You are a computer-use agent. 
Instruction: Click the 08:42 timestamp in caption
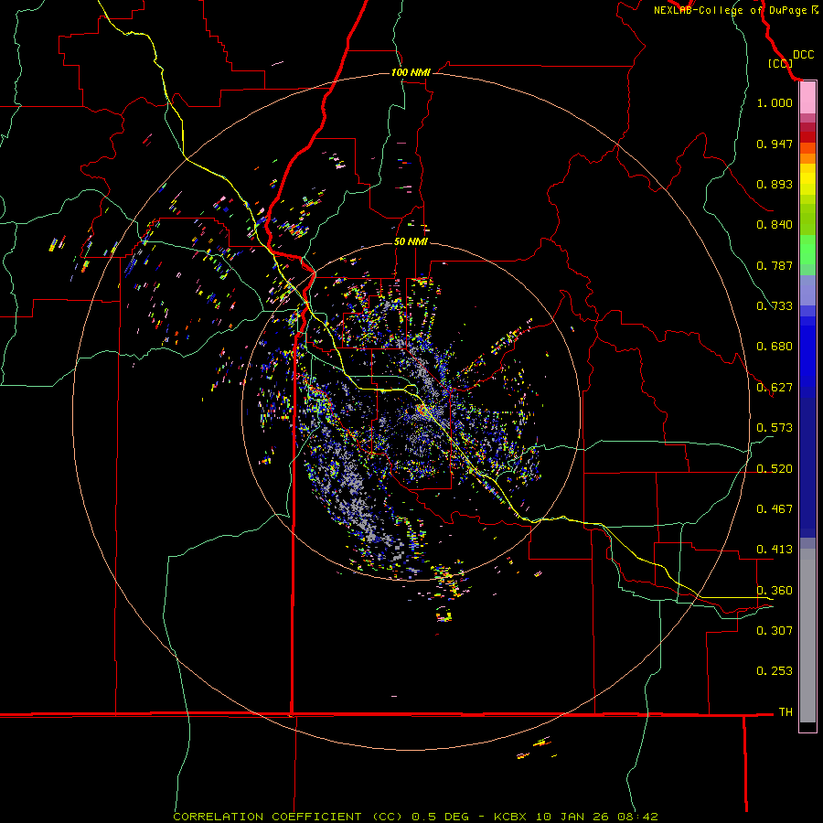[x=639, y=817]
